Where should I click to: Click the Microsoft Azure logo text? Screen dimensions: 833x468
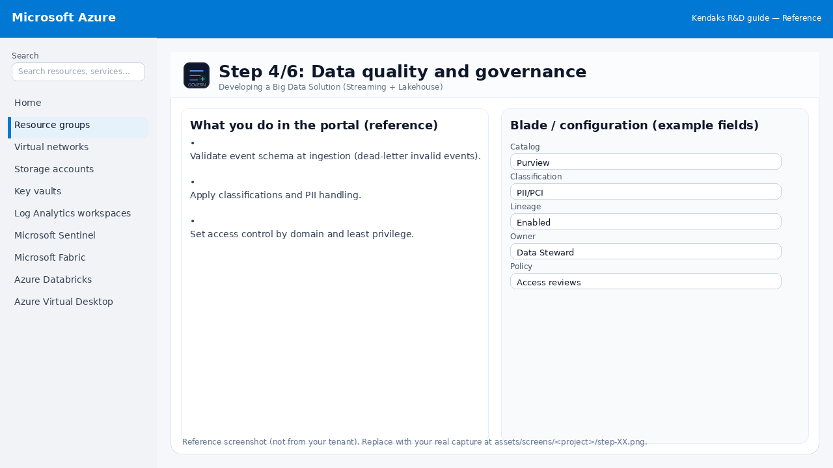pos(64,18)
